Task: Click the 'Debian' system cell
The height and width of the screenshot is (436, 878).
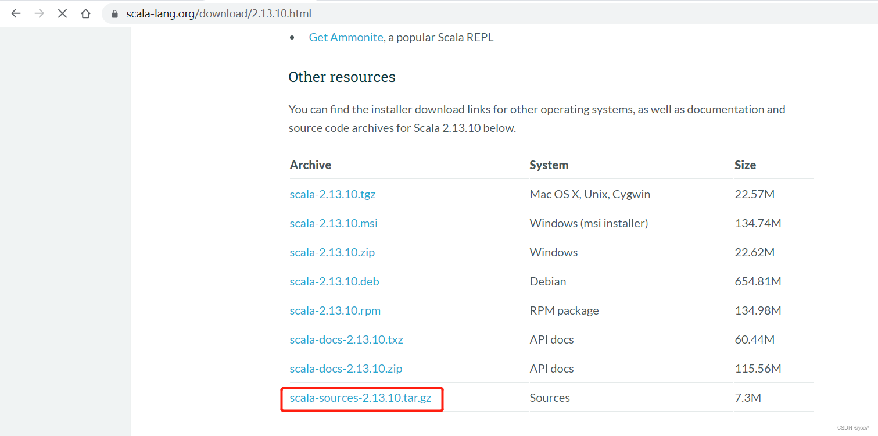Action: point(548,281)
